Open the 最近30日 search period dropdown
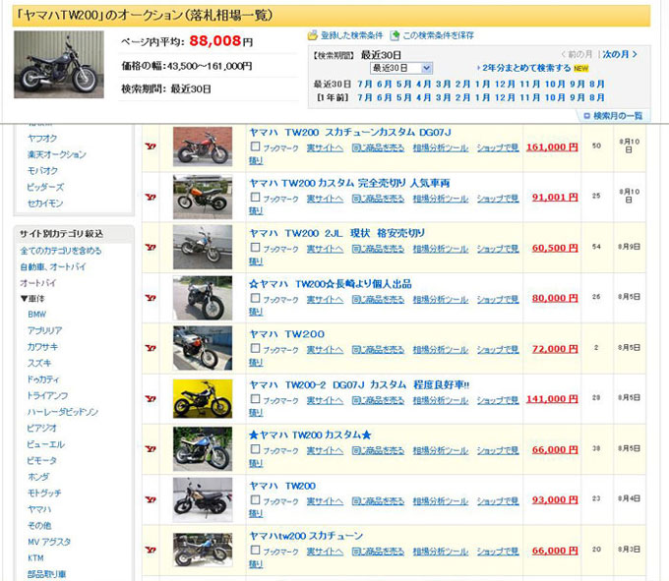669x581 pixels. click(x=401, y=68)
